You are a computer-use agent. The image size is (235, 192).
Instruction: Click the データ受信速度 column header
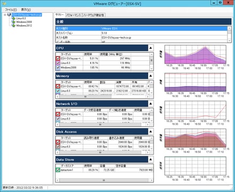(x=95, y=110)
